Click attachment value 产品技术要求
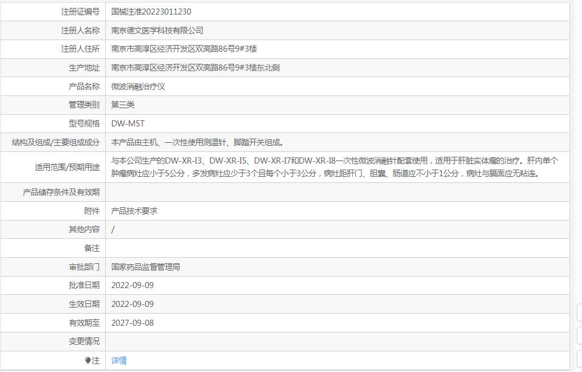This screenshot has height=372, width=582. [134, 211]
